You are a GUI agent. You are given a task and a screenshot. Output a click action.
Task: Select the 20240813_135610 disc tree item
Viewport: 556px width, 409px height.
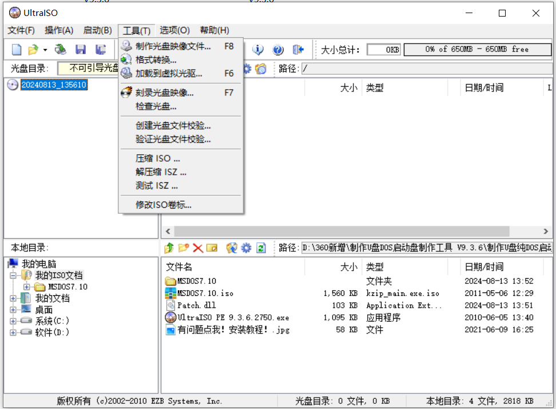54,85
